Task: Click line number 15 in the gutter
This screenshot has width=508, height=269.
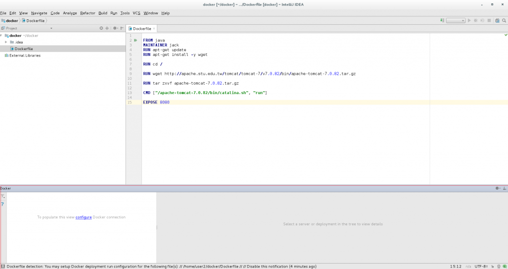Action: [x=129, y=102]
